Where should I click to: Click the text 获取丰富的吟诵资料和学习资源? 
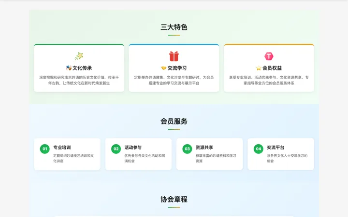tap(216, 158)
